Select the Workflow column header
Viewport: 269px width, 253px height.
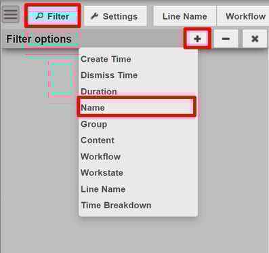(243, 16)
